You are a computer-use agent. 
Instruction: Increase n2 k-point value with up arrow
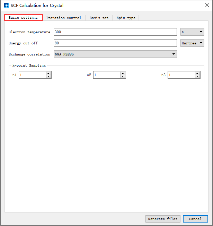tap(123, 73)
